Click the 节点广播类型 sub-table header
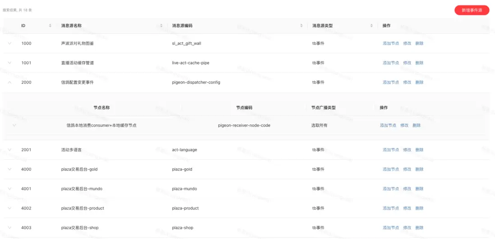The width and height of the screenshot is (495, 239). (324, 108)
